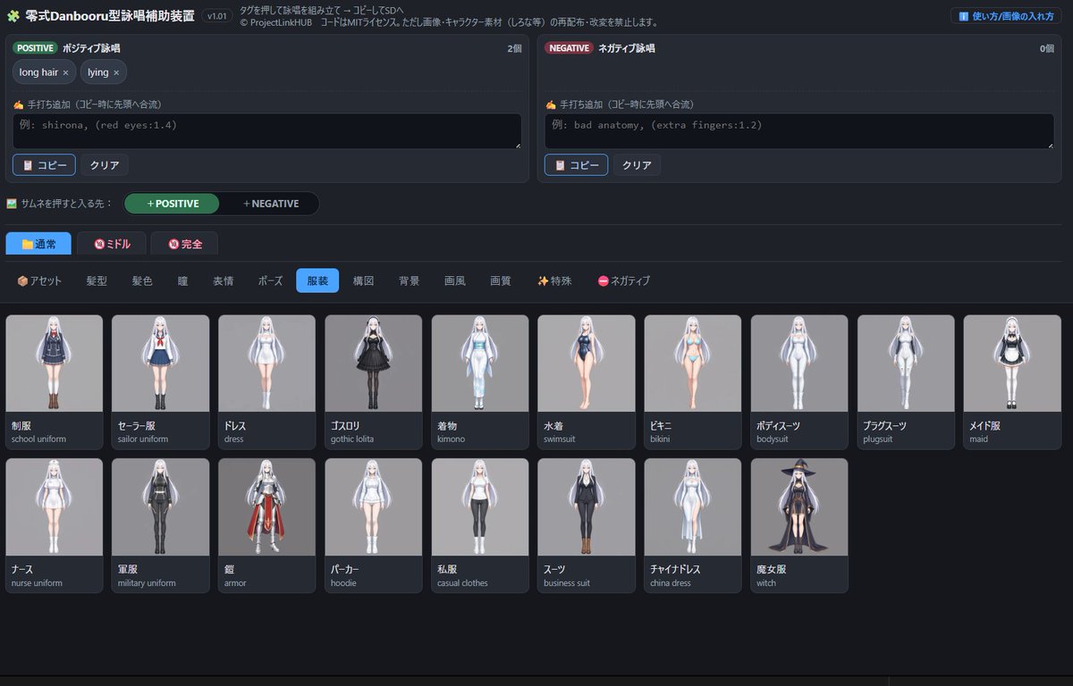The height and width of the screenshot is (686, 1073).
Task: Set thumbnail target to +POSITIVE
Action: (173, 204)
